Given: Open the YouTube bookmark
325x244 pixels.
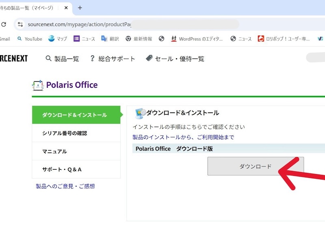Looking at the screenshot, I should point(29,39).
